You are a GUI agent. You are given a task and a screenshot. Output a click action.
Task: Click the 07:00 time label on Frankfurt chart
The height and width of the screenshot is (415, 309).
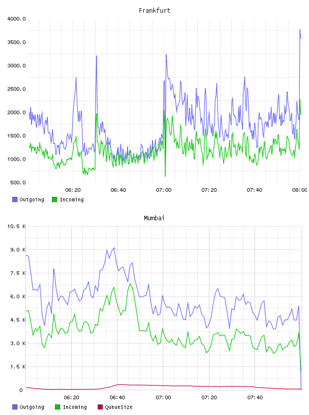[x=164, y=190]
